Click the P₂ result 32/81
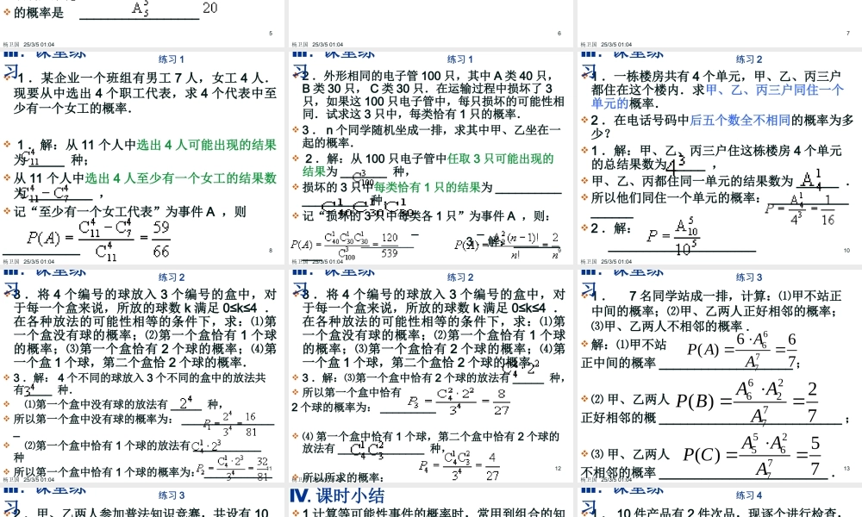862x517 pixels. pyautogui.click(x=263, y=470)
